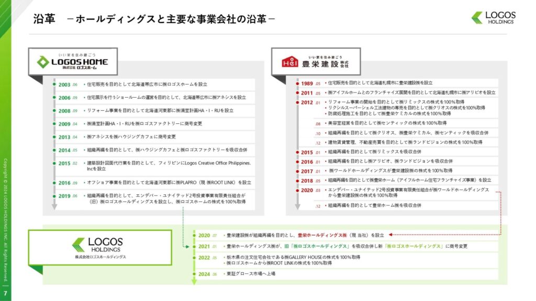Viewport: 536px width, 301px height.
Task: Click the LOGOS HOME company logo box
Action: click(73, 62)
